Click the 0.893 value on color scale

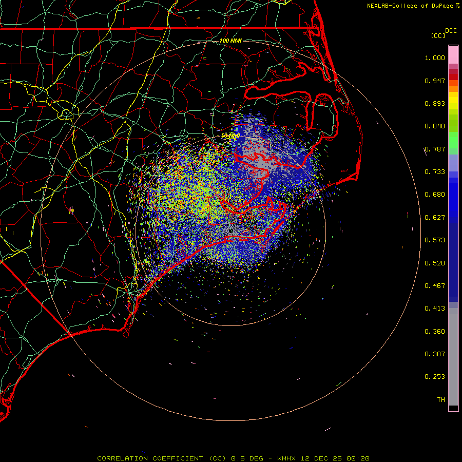[435, 103]
